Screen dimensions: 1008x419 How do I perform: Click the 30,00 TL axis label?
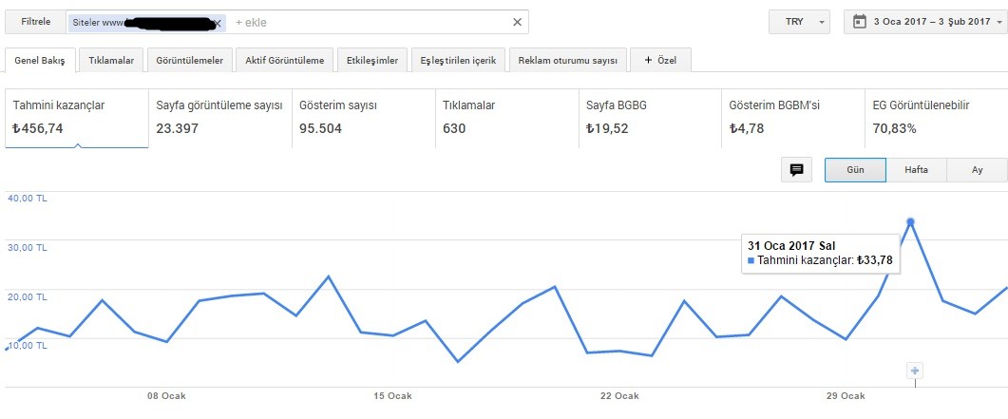(x=27, y=247)
